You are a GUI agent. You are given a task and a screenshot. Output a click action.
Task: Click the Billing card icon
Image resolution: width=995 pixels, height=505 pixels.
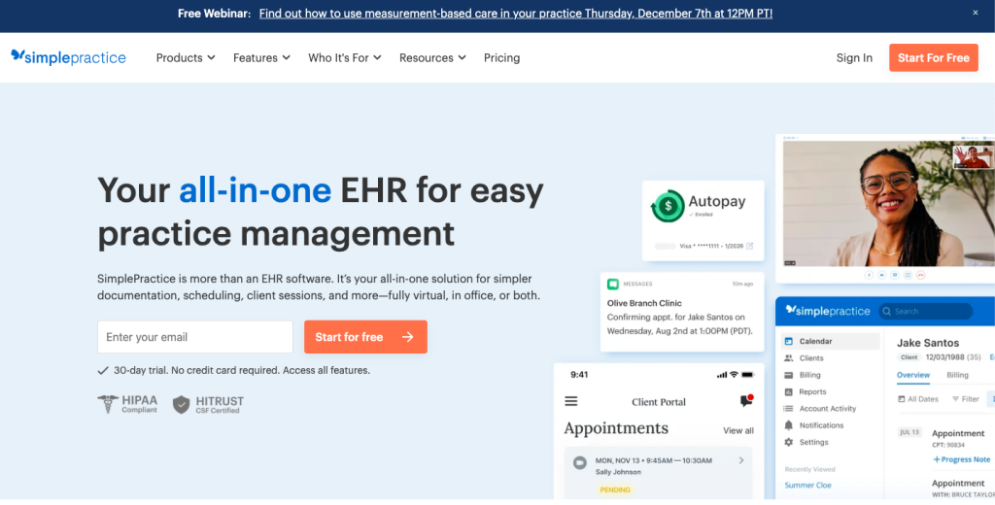pos(789,375)
